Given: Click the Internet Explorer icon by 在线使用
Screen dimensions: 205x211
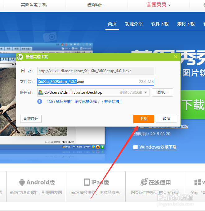Looking at the screenshot, I should (144, 182).
